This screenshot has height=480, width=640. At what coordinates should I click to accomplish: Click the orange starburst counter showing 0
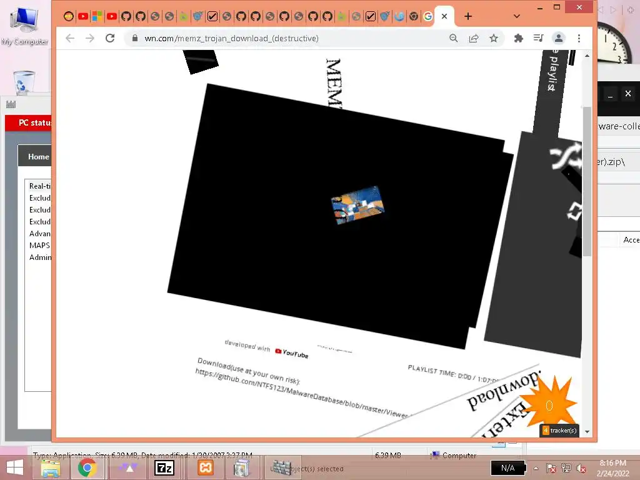(549, 405)
